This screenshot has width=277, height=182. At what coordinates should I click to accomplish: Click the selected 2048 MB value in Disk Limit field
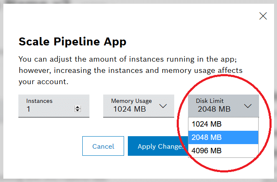coord(214,110)
